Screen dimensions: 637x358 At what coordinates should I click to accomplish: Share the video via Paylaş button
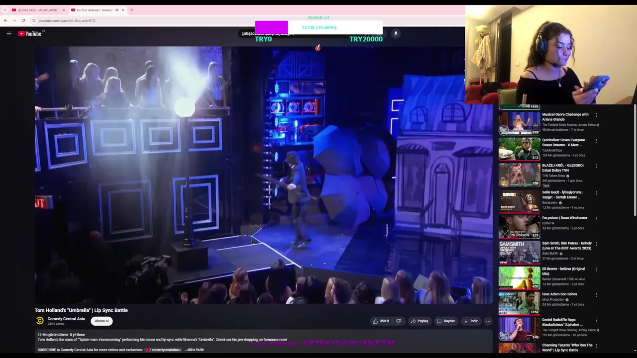point(419,321)
